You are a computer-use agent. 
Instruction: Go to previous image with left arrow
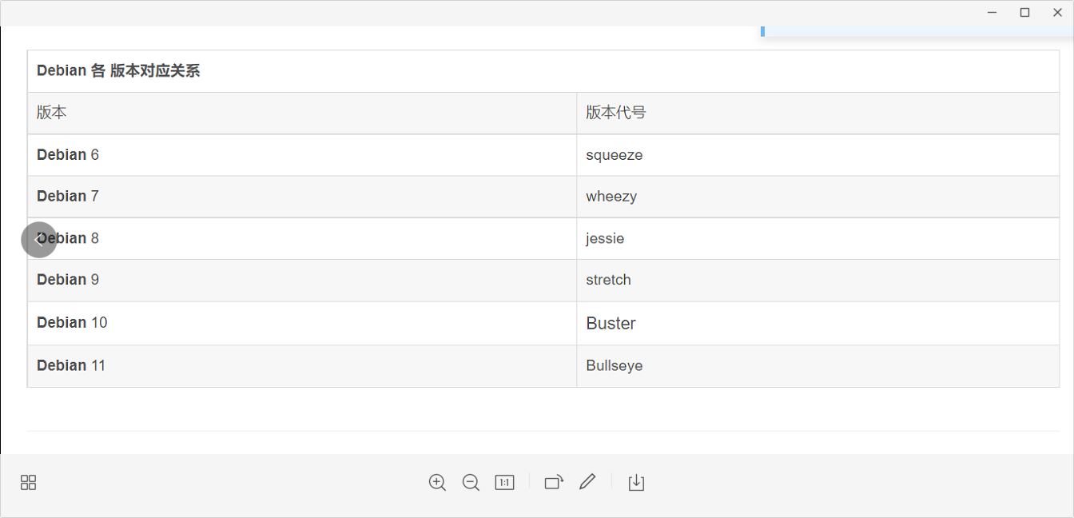pyautogui.click(x=39, y=239)
